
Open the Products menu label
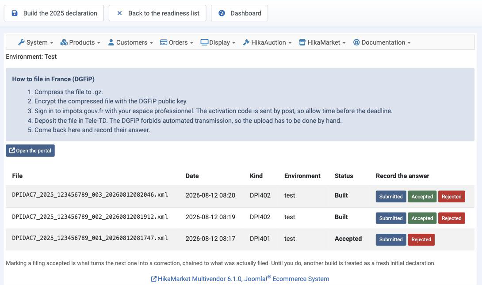click(82, 42)
